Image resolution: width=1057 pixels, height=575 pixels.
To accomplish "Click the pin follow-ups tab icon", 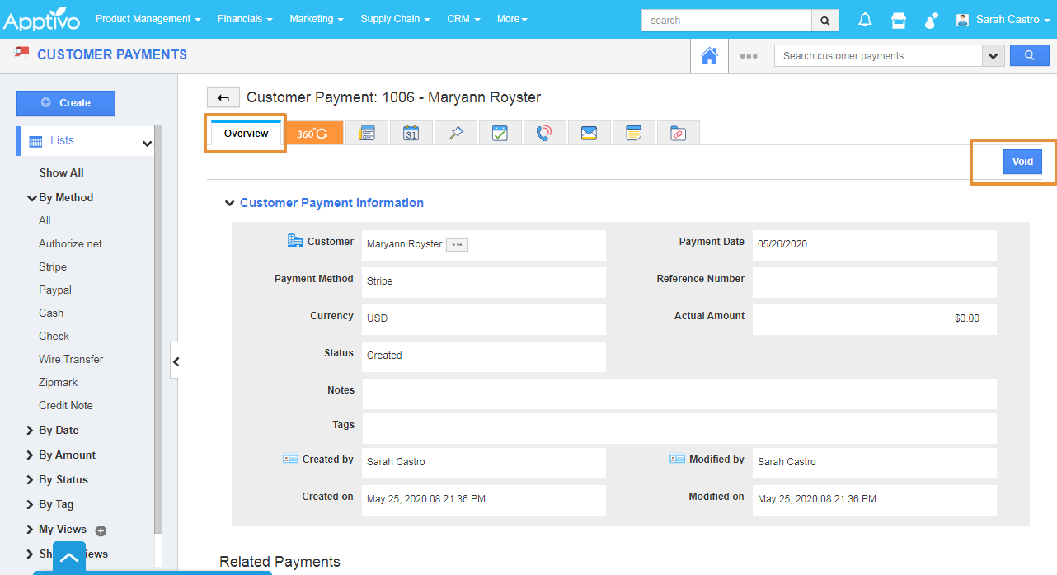I will tap(455, 134).
